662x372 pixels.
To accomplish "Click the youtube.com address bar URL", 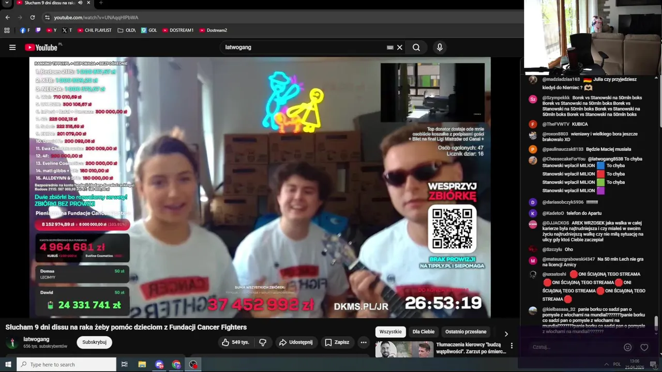I will pyautogui.click(x=96, y=18).
